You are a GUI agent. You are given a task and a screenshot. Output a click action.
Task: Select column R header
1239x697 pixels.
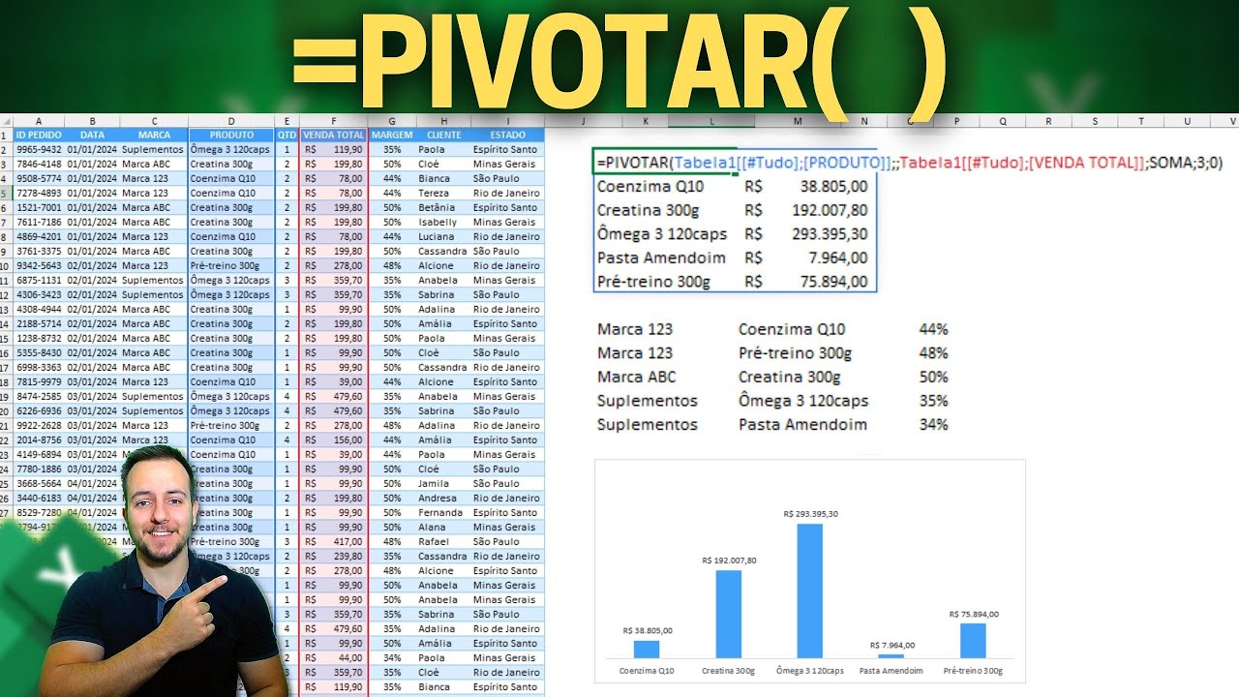click(1048, 121)
